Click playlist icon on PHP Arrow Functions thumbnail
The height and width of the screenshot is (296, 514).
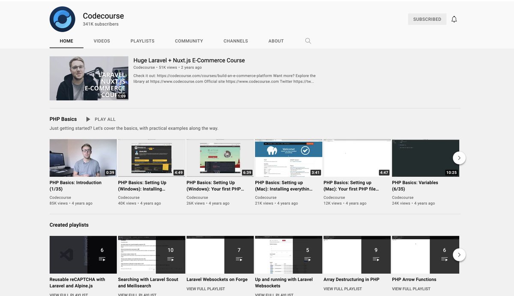(445, 259)
